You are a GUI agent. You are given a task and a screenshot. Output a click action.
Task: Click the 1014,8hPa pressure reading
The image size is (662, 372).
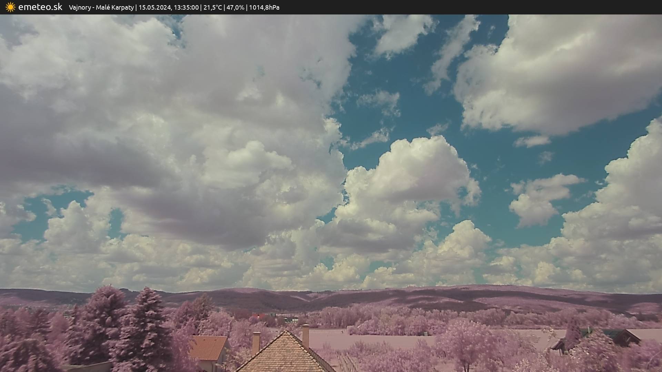point(264,7)
